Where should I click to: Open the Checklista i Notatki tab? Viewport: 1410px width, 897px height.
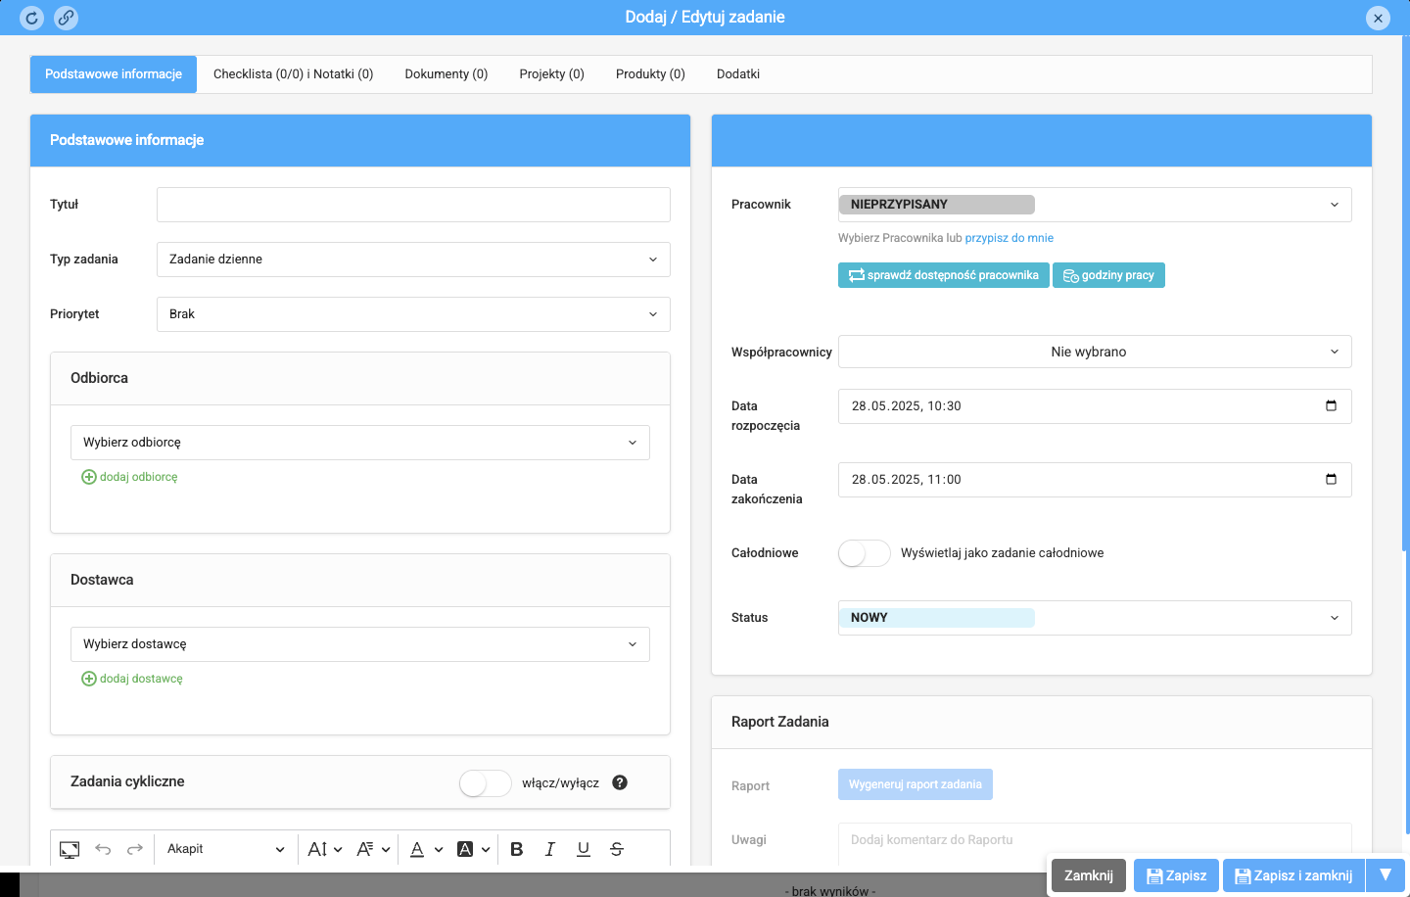[x=293, y=74]
